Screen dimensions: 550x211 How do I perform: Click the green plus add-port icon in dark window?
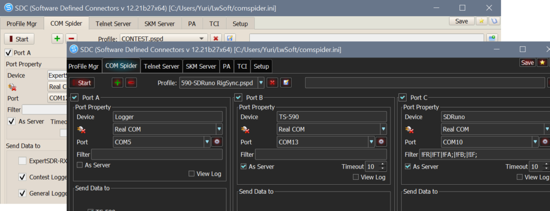[118, 83]
